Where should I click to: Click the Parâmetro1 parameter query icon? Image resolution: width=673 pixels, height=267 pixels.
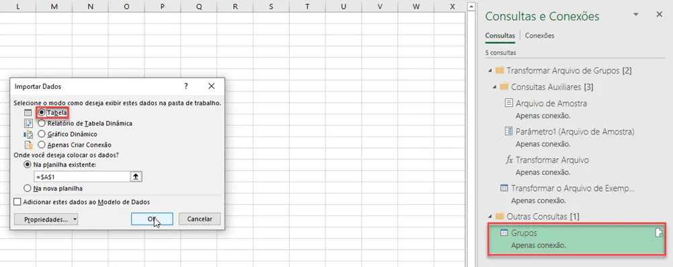click(x=508, y=131)
